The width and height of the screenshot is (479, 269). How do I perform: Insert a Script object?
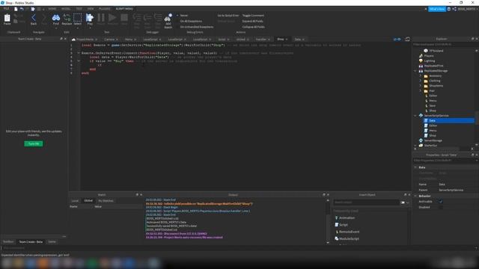pyautogui.click(x=343, y=225)
